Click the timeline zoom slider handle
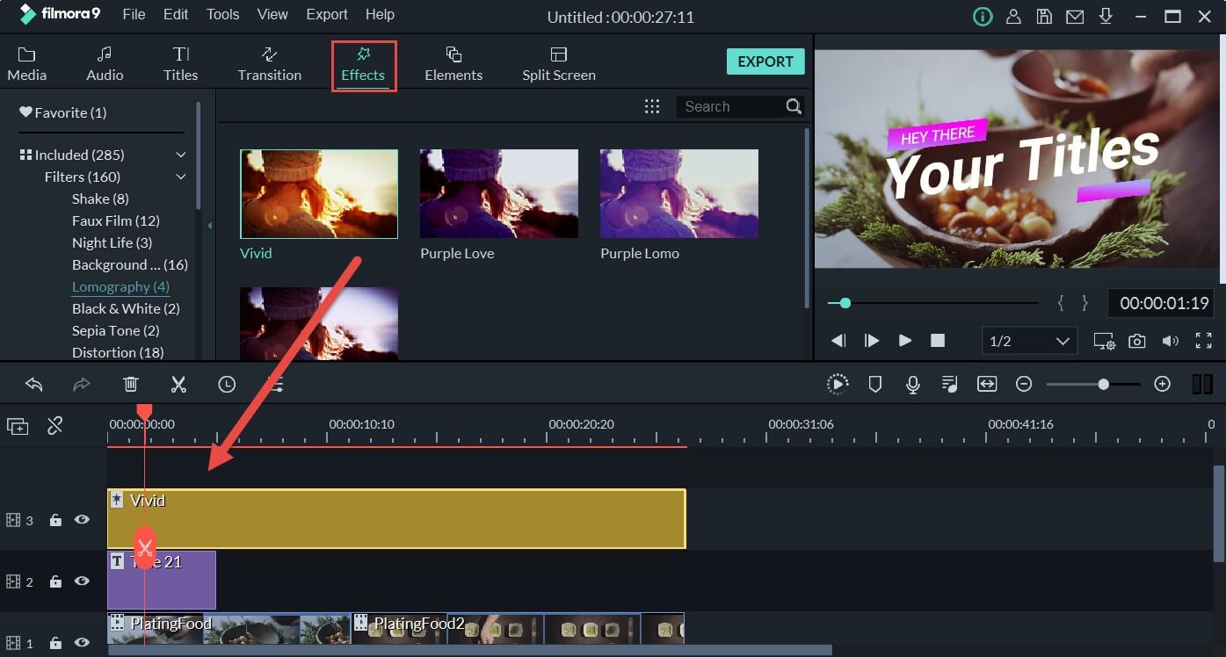The image size is (1226, 657). (x=1103, y=384)
